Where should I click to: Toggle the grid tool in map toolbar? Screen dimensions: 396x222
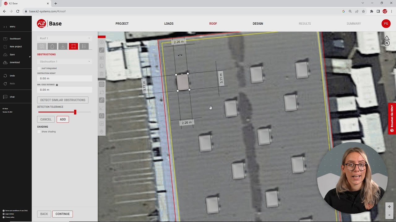point(101,84)
